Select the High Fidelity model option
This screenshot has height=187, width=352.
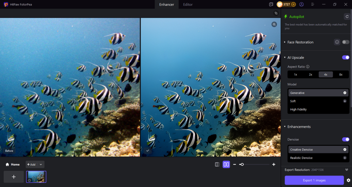(x=318, y=109)
